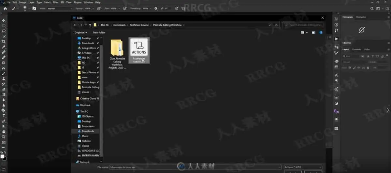Select the Zoom tool in toolbar
Screen dimensions: 391x173
pyautogui.click(x=4, y=137)
